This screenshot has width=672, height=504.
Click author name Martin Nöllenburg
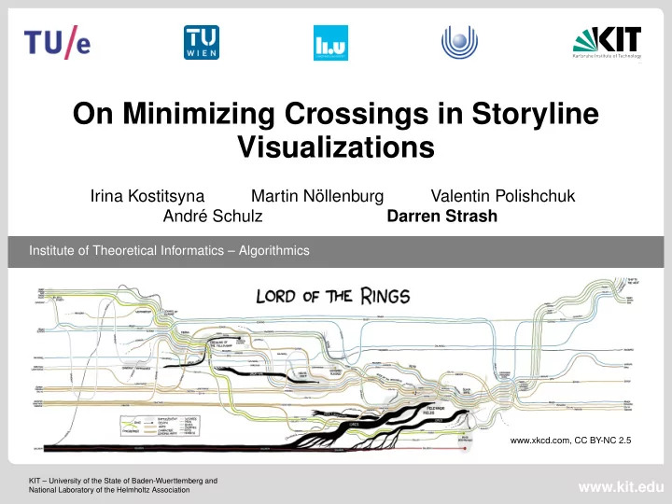(317, 196)
